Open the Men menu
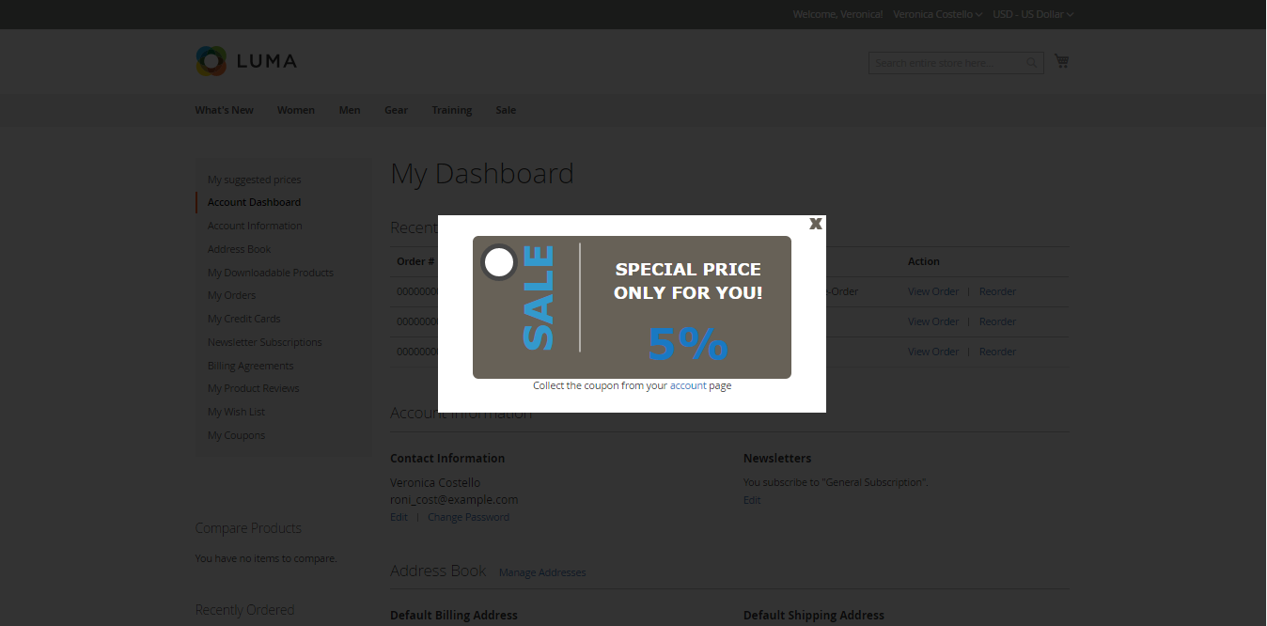The width and height of the screenshot is (1267, 626). pos(350,110)
